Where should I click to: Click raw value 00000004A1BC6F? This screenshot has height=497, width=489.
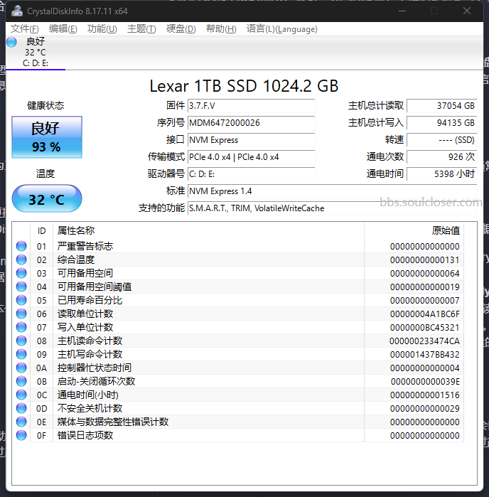tap(424, 314)
